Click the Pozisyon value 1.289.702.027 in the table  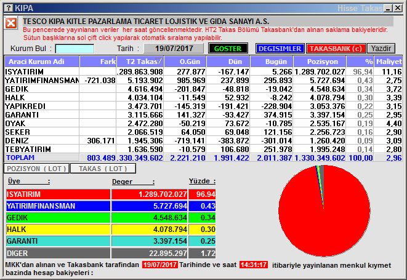(320, 71)
